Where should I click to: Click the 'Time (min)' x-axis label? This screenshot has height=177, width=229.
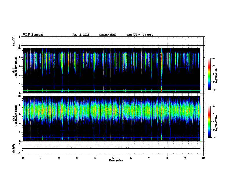pos(116,161)
